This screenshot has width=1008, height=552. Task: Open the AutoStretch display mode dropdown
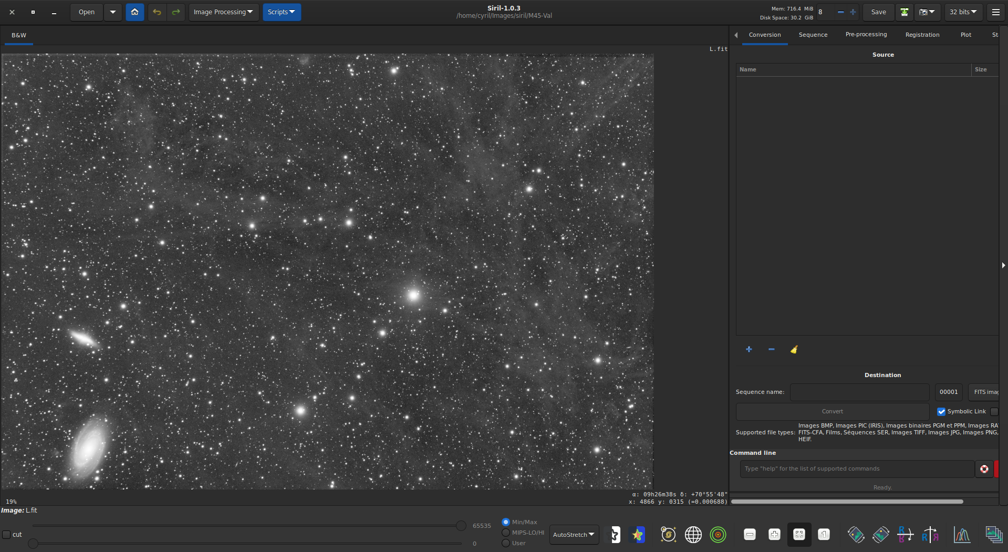coord(574,534)
